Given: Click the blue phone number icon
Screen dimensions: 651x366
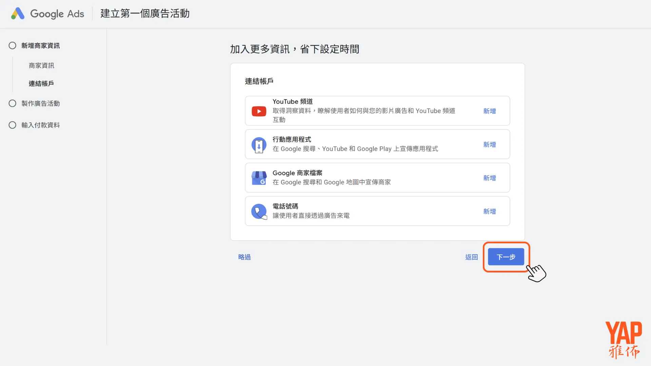Looking at the screenshot, I should (x=259, y=211).
